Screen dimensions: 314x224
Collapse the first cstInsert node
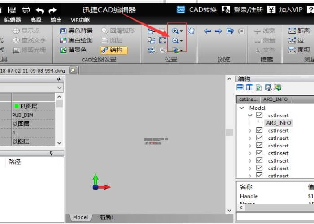[x=250, y=116]
